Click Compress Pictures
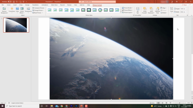This screenshot has width=193, height=108. pyautogui.click(x=38, y=8)
